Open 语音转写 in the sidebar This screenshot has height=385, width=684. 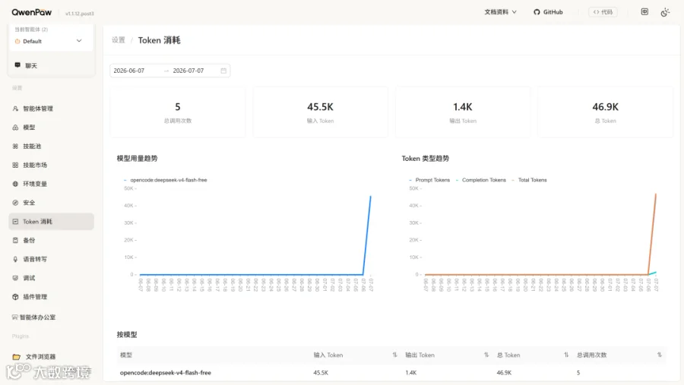(51, 259)
